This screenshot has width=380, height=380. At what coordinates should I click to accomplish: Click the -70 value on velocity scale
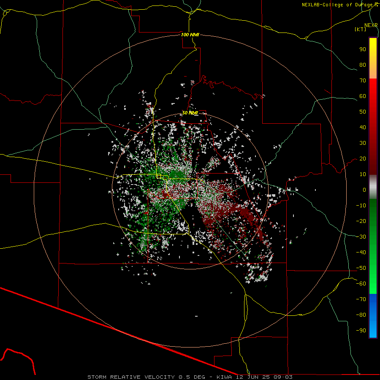coord(361,299)
